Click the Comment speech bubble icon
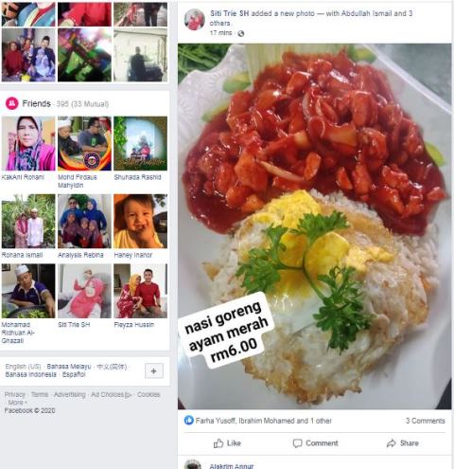 click(x=297, y=443)
